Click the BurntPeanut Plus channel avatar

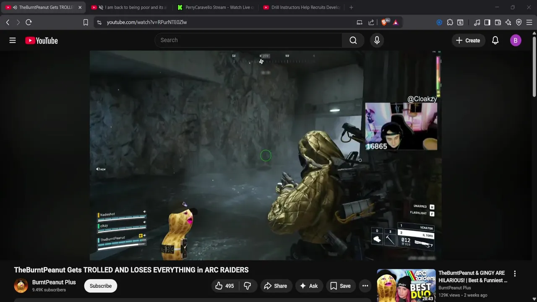21,286
